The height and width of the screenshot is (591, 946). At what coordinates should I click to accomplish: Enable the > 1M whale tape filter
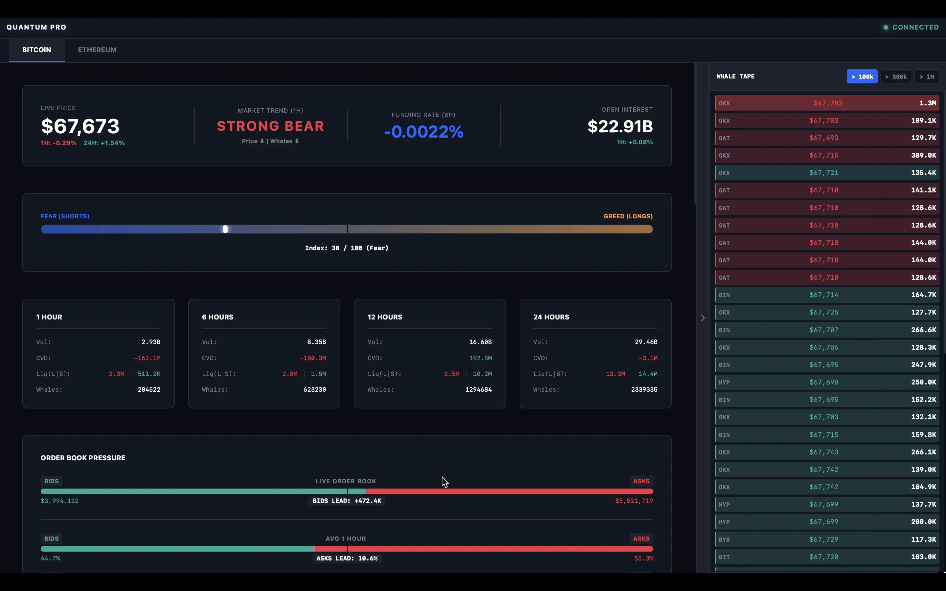[x=927, y=76]
